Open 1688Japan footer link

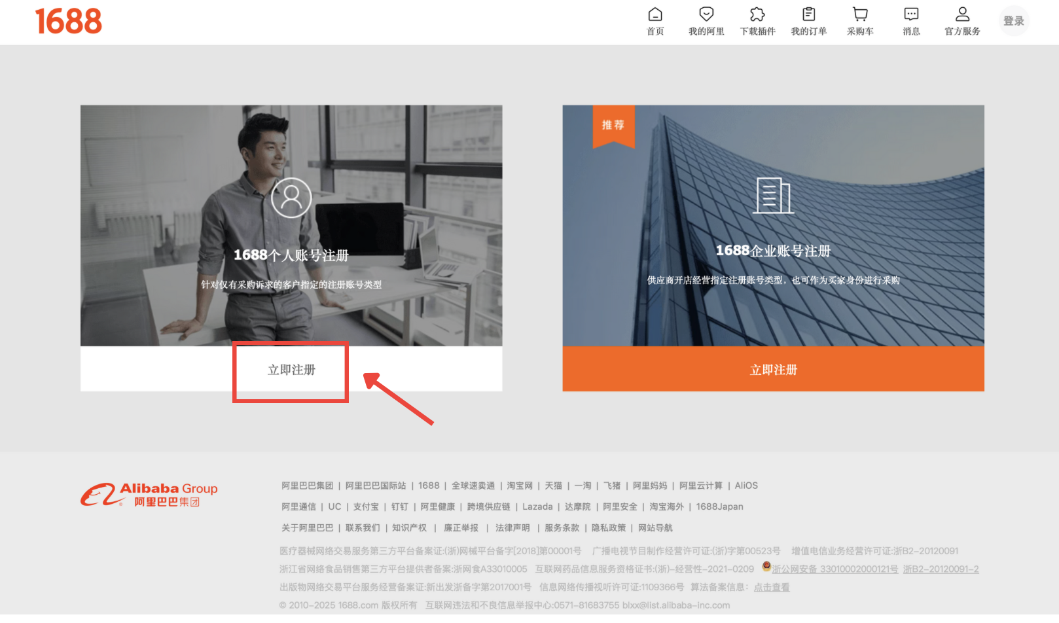[x=719, y=507]
